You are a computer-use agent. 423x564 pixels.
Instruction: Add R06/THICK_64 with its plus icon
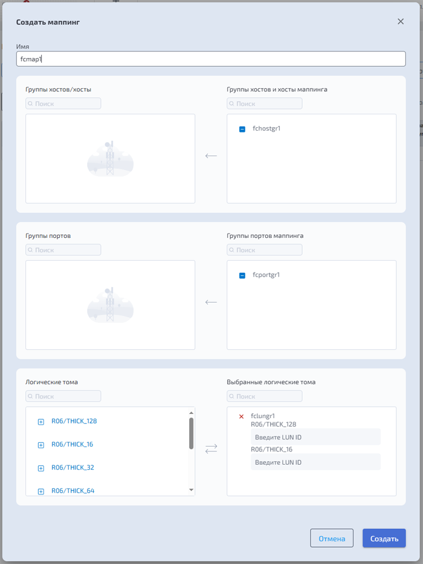coord(41,491)
